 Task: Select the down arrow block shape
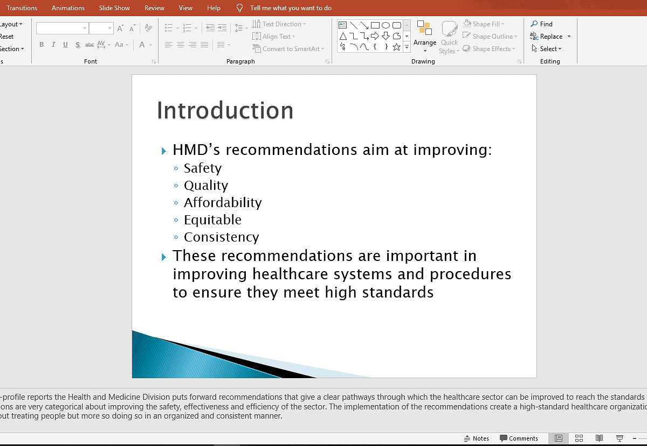click(386, 36)
